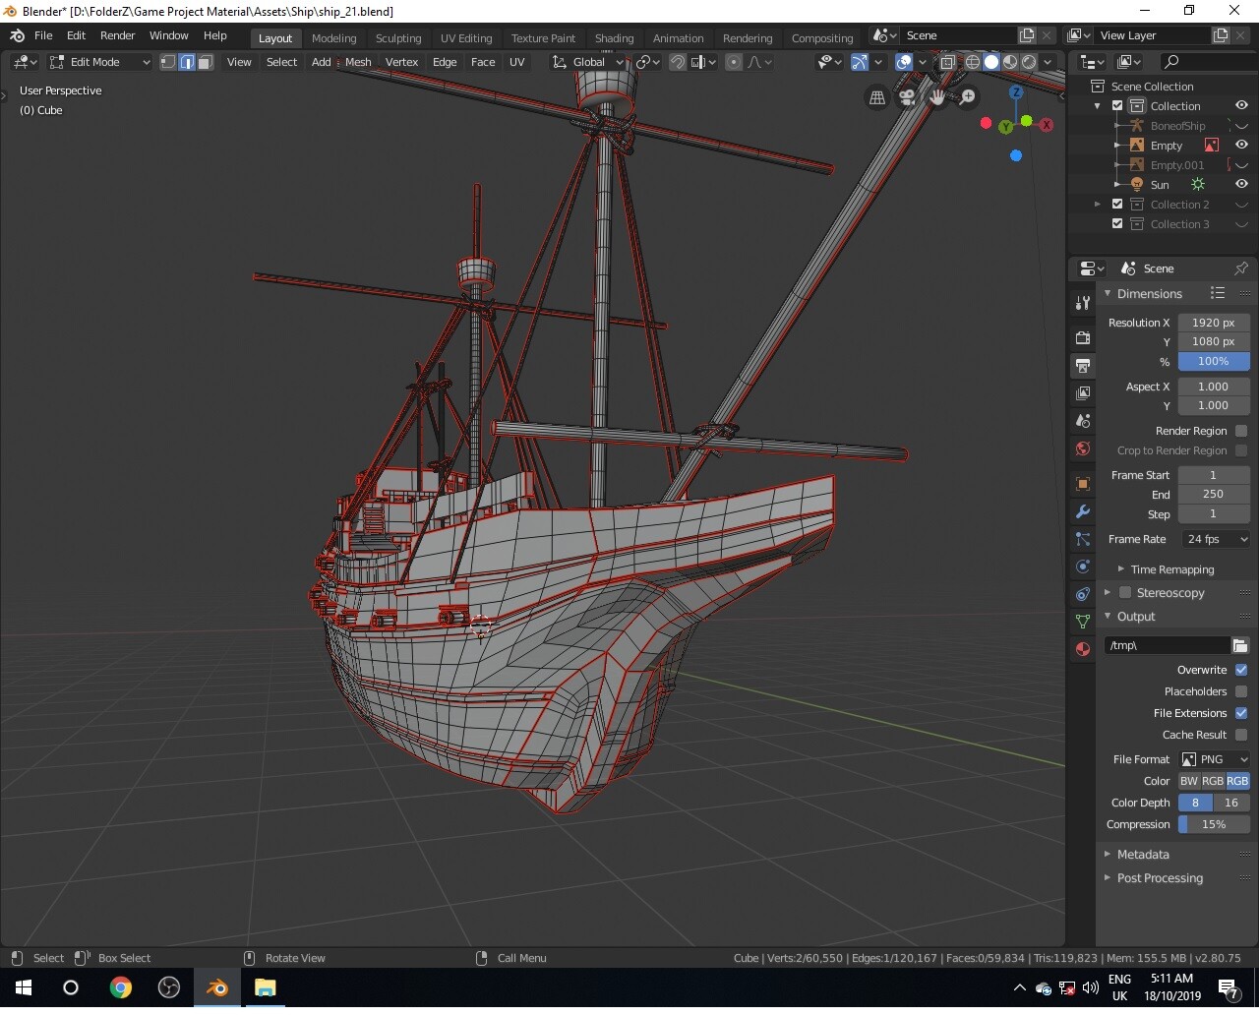Browse for the output folder
Viewport: 1259px width, 1015px height.
[1240, 645]
